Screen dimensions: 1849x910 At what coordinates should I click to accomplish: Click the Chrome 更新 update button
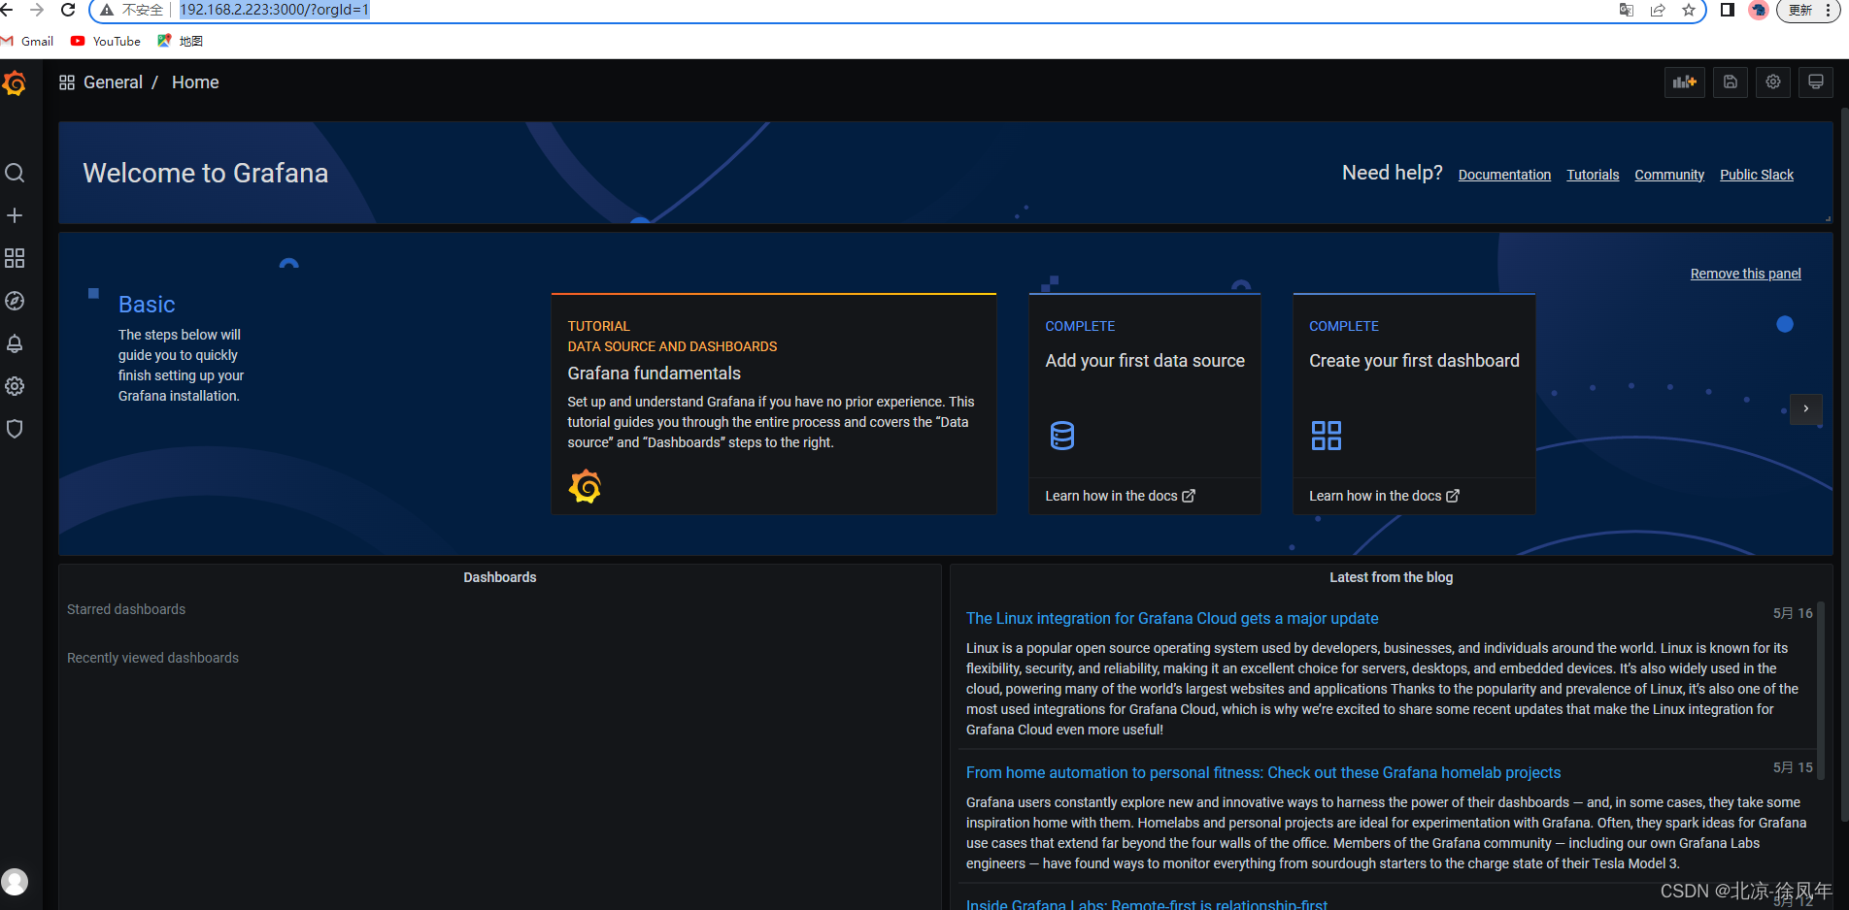point(1806,10)
